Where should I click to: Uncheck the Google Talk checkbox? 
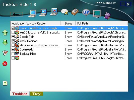click(13, 37)
